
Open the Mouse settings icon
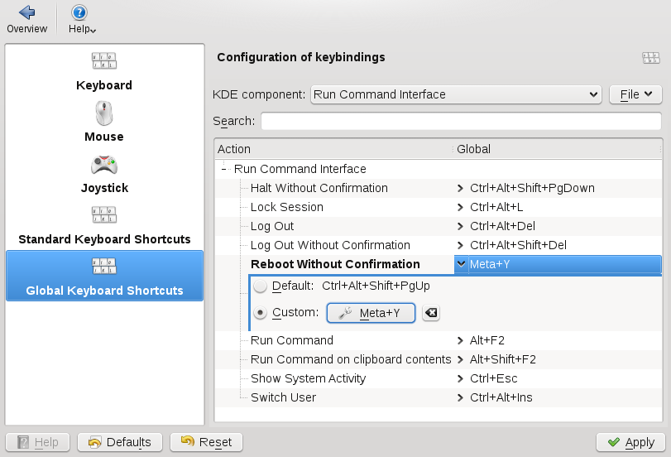104,113
